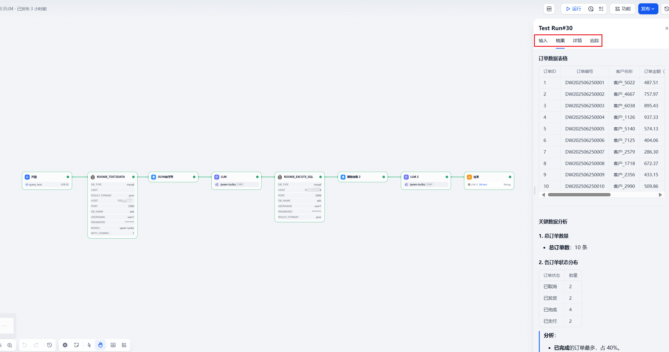Open the add node plus icon
The image size is (669, 352).
click(65, 345)
